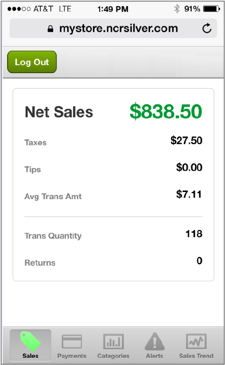The width and height of the screenshot is (225, 365).
Task: Select the Categories tab label
Action: point(113,355)
